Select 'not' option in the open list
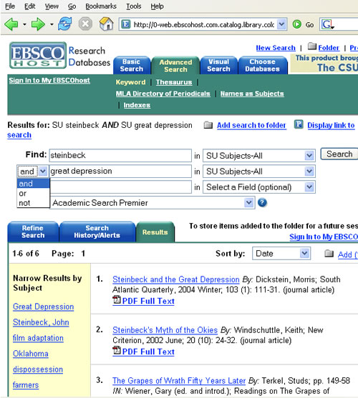 click(34, 203)
